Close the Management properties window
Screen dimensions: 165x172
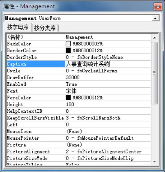coord(158,7)
